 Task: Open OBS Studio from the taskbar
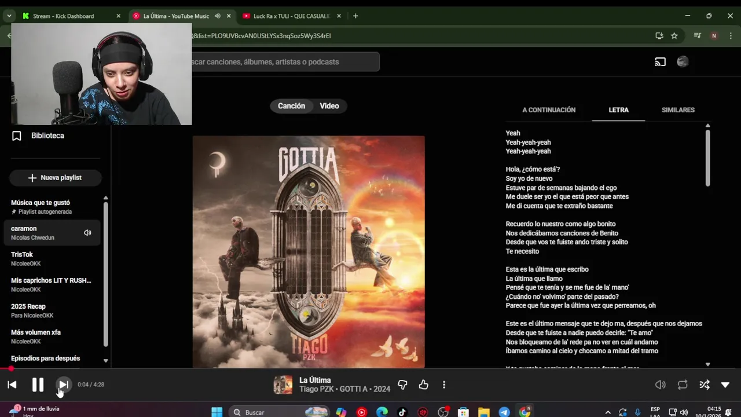coord(443,412)
